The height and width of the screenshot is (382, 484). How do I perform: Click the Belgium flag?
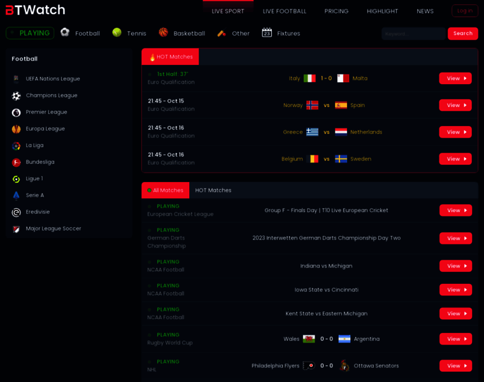pyautogui.click(x=312, y=159)
